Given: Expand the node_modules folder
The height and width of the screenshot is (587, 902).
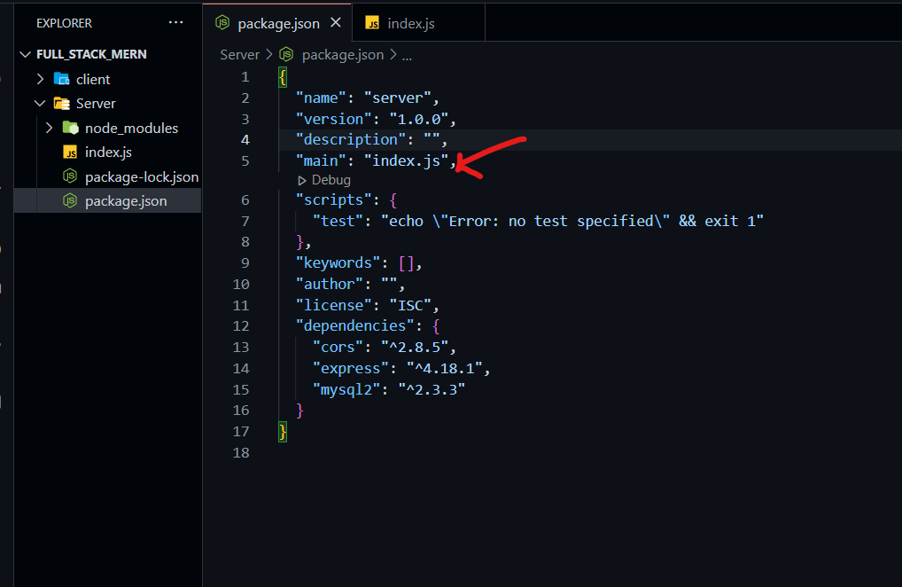Looking at the screenshot, I should 51,128.
